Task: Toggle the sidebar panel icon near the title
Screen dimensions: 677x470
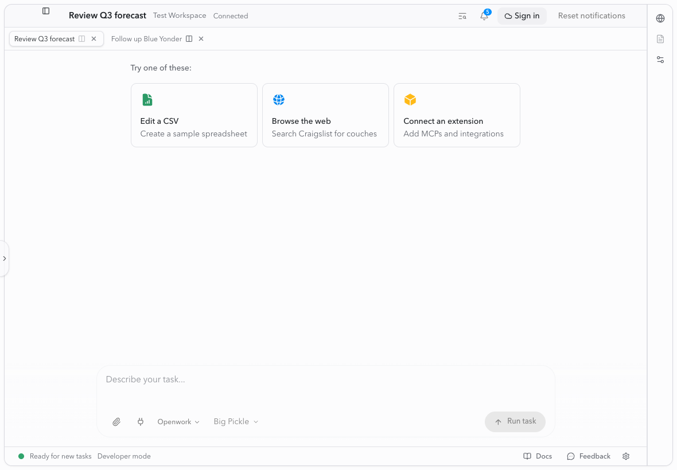Action: pyautogui.click(x=46, y=11)
